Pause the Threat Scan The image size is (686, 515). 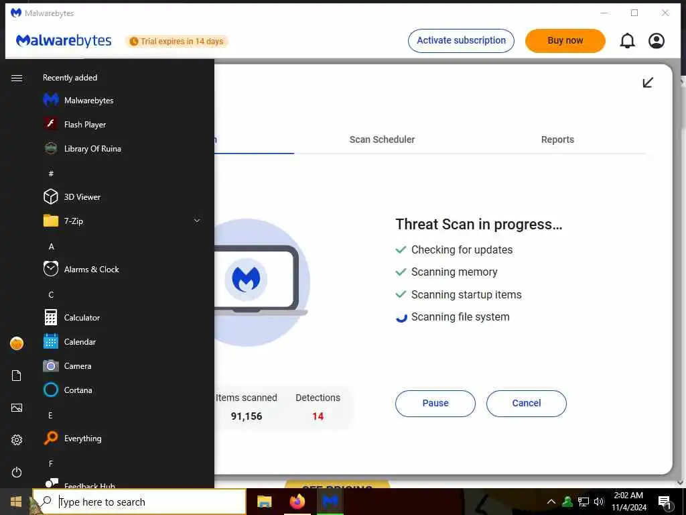[435, 403]
